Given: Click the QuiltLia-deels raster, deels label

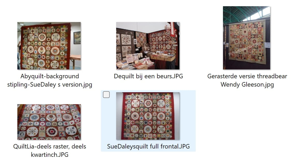Looking at the screenshot, I should click(50, 146).
